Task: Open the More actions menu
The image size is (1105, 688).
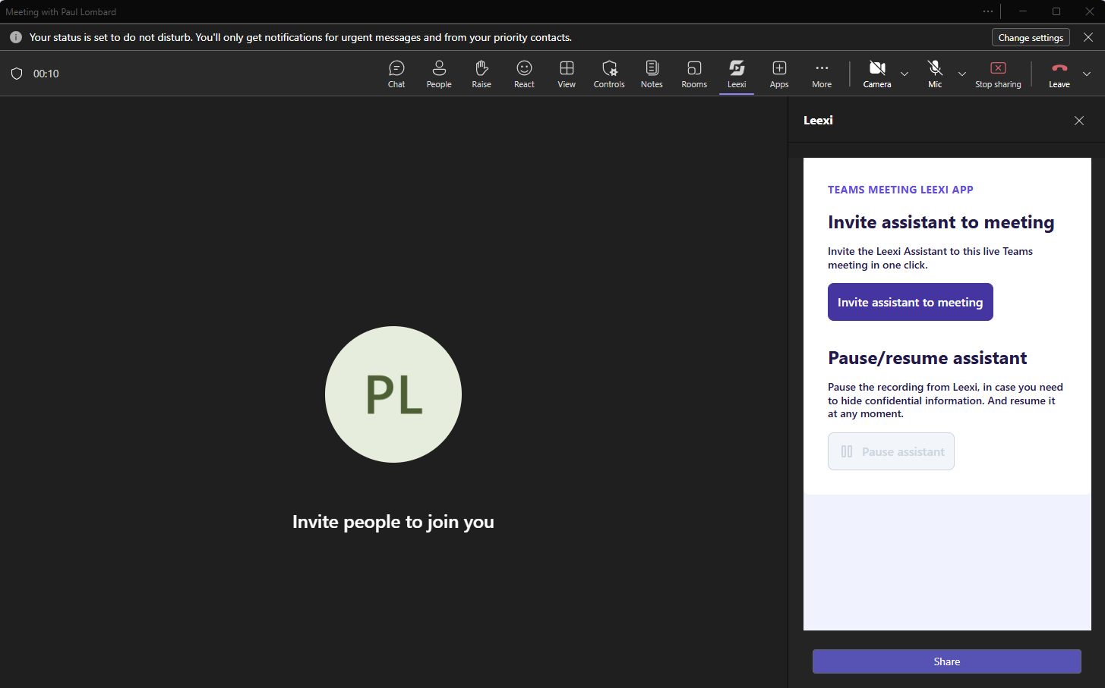Action: coord(822,74)
